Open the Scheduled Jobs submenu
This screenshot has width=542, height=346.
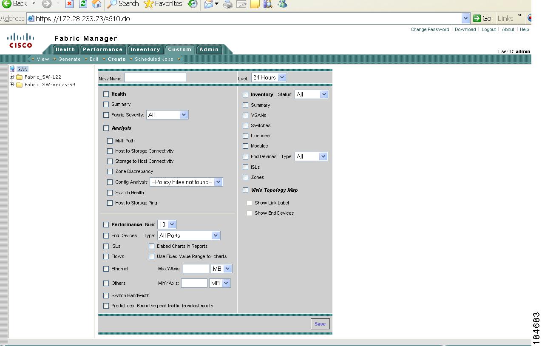[154, 59]
